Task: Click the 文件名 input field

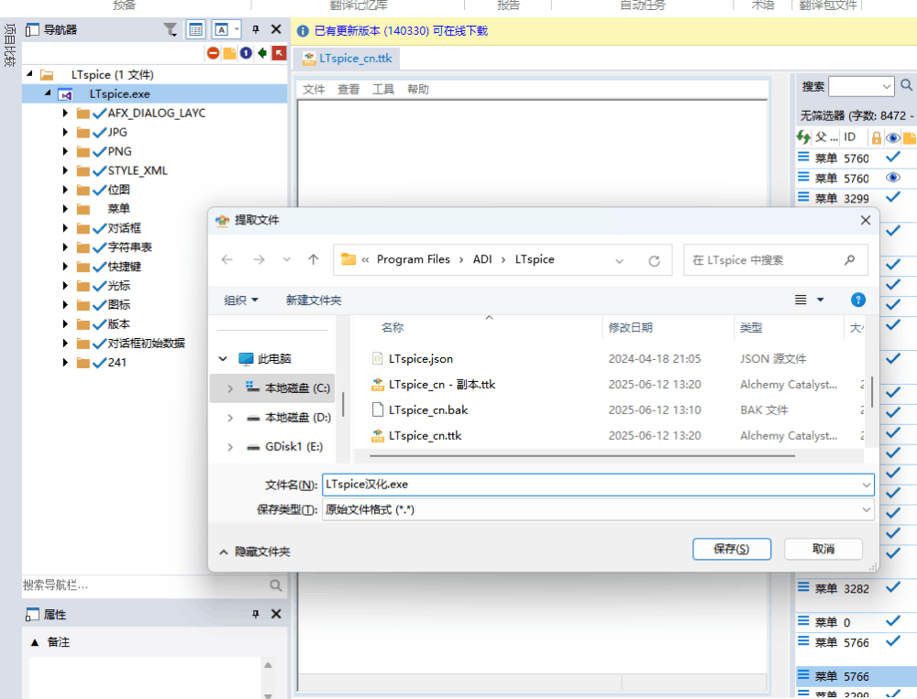Action: [x=587, y=485]
